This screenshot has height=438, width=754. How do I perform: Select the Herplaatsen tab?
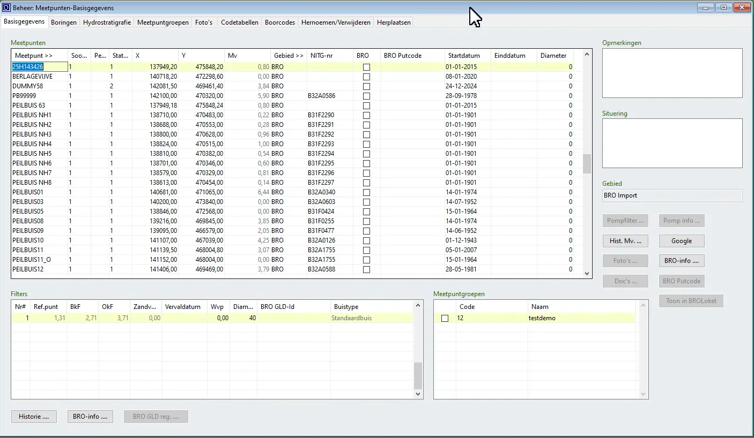coord(394,22)
